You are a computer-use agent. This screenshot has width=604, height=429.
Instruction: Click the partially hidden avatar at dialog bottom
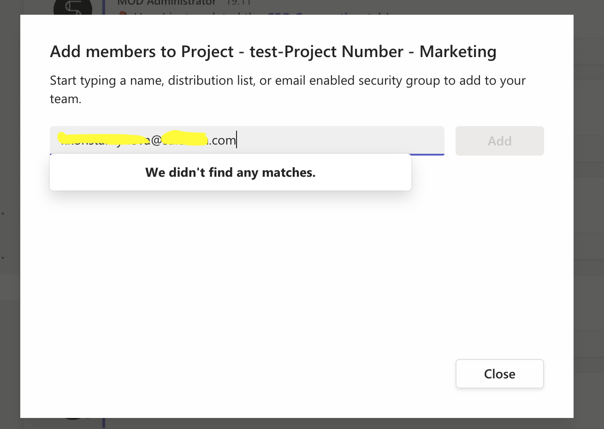pos(74,418)
